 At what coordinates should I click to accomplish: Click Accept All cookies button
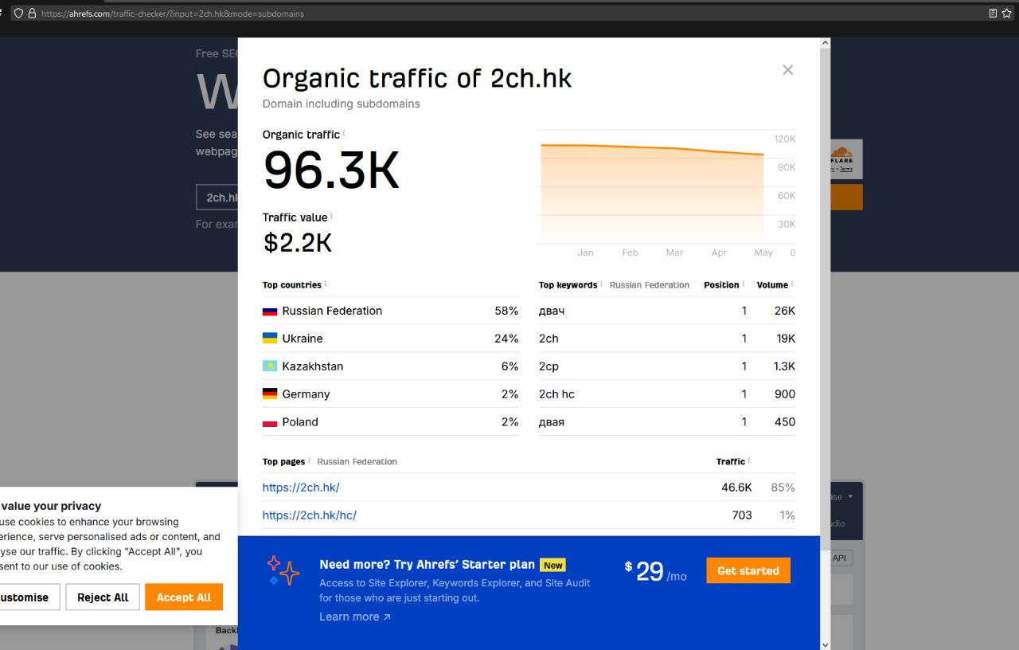click(184, 597)
